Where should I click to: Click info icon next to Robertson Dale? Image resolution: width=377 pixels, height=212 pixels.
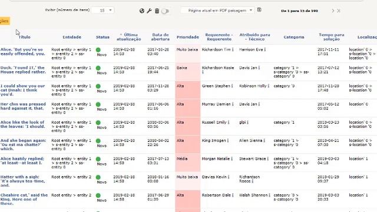point(233,195)
